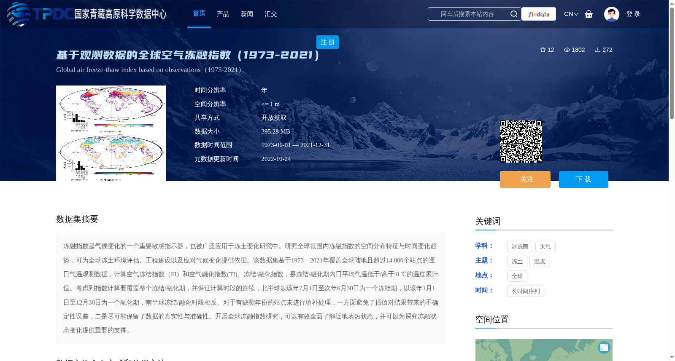The image size is (675, 361).
Task: Open the 产品 menu item
Action: 223,14
